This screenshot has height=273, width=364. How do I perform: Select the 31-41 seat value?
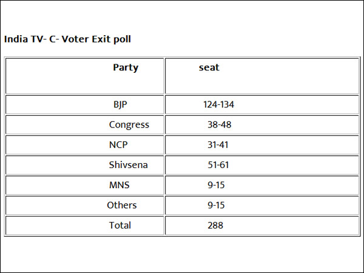coord(219,145)
